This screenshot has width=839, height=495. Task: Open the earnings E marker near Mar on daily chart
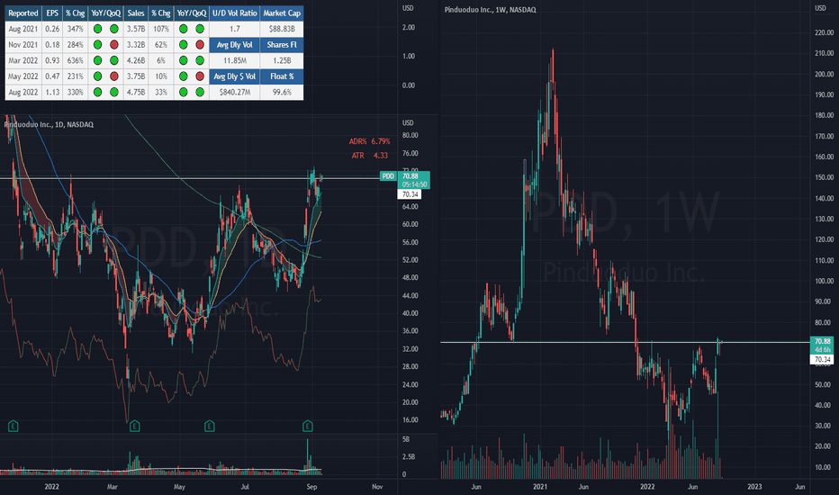pos(135,426)
